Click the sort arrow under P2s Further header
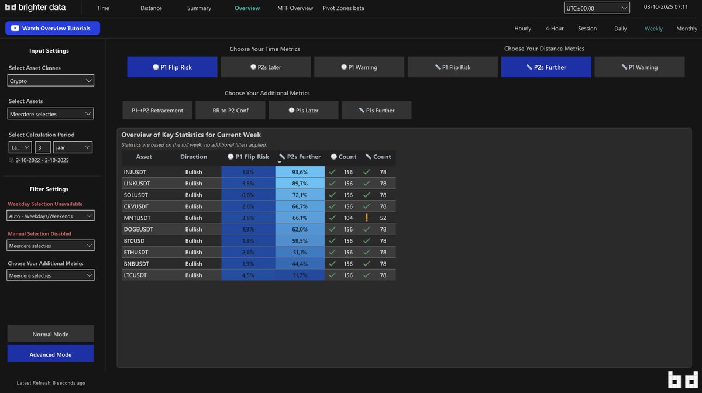Screen dimensions: 702x393 point(280,162)
